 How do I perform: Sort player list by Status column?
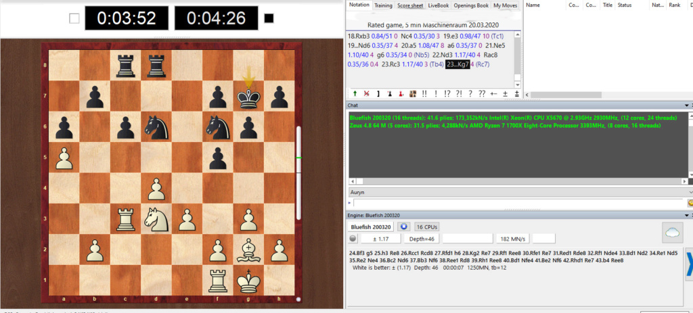click(x=632, y=5)
